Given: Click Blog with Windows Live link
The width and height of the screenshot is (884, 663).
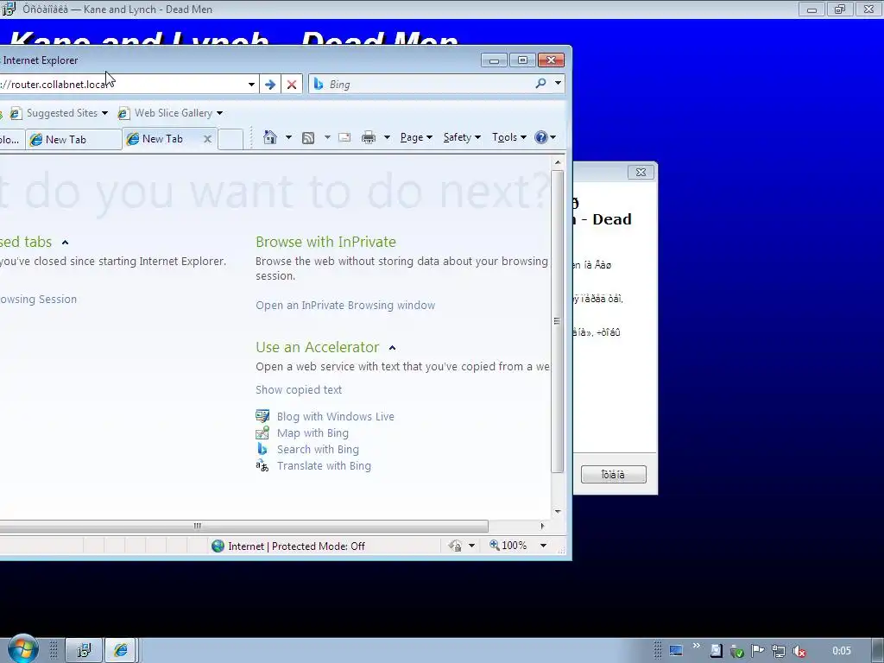Looking at the screenshot, I should (x=336, y=416).
